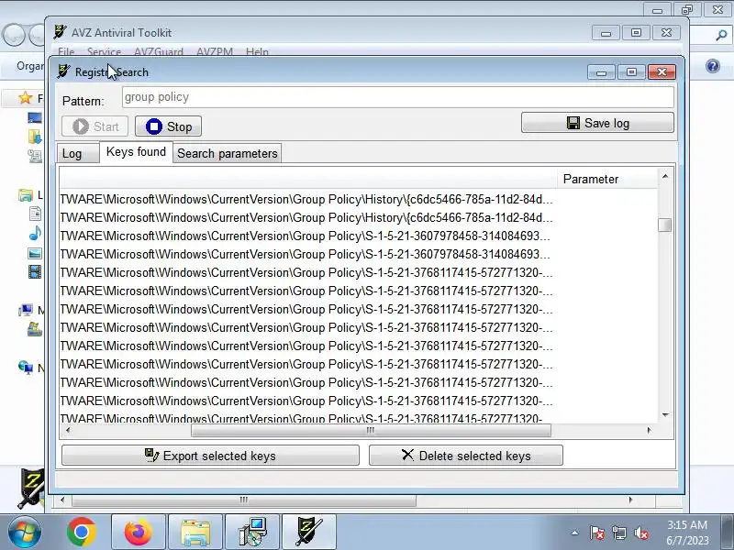Click Network icon in Explorer sidebar
Viewport: 734px width, 550px height.
point(26,368)
